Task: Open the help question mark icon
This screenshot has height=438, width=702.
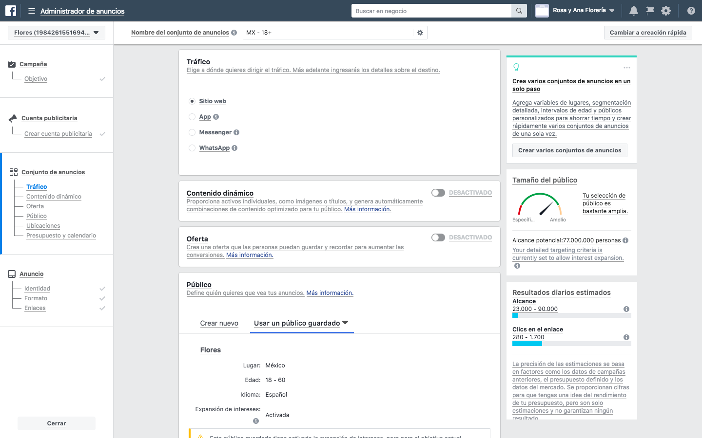Action: [691, 11]
